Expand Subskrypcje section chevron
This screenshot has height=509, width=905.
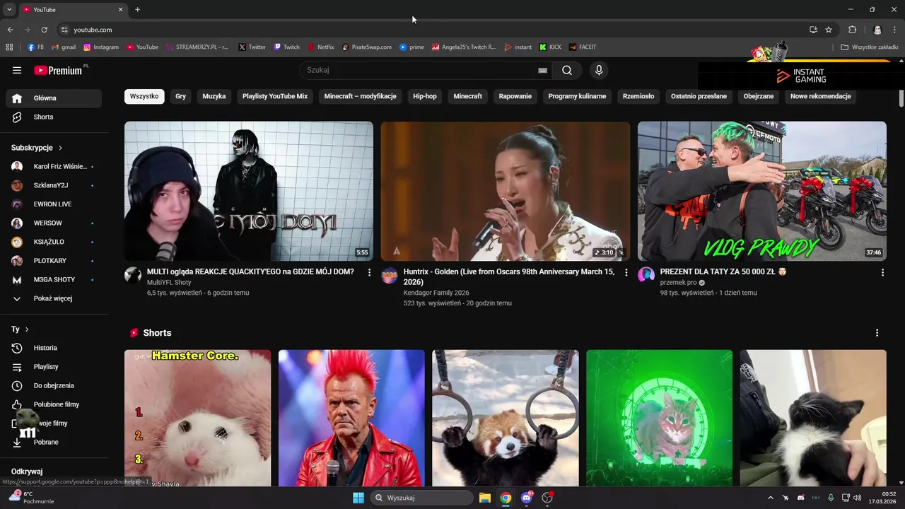[x=60, y=148]
